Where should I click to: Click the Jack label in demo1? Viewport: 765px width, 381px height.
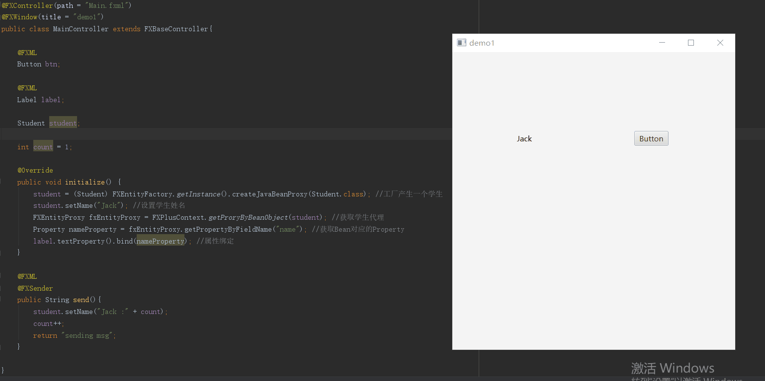click(524, 139)
